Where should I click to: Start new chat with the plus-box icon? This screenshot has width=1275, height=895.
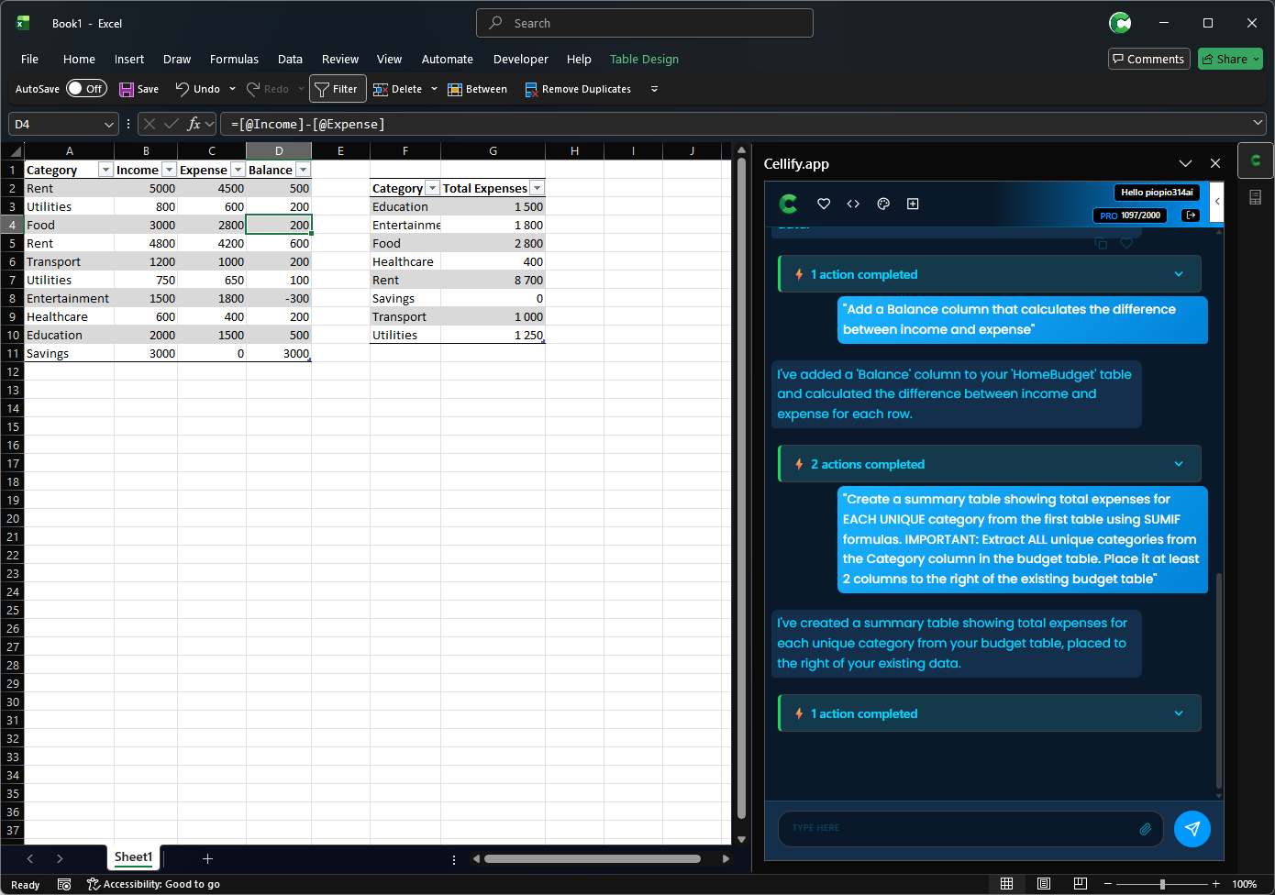913,204
